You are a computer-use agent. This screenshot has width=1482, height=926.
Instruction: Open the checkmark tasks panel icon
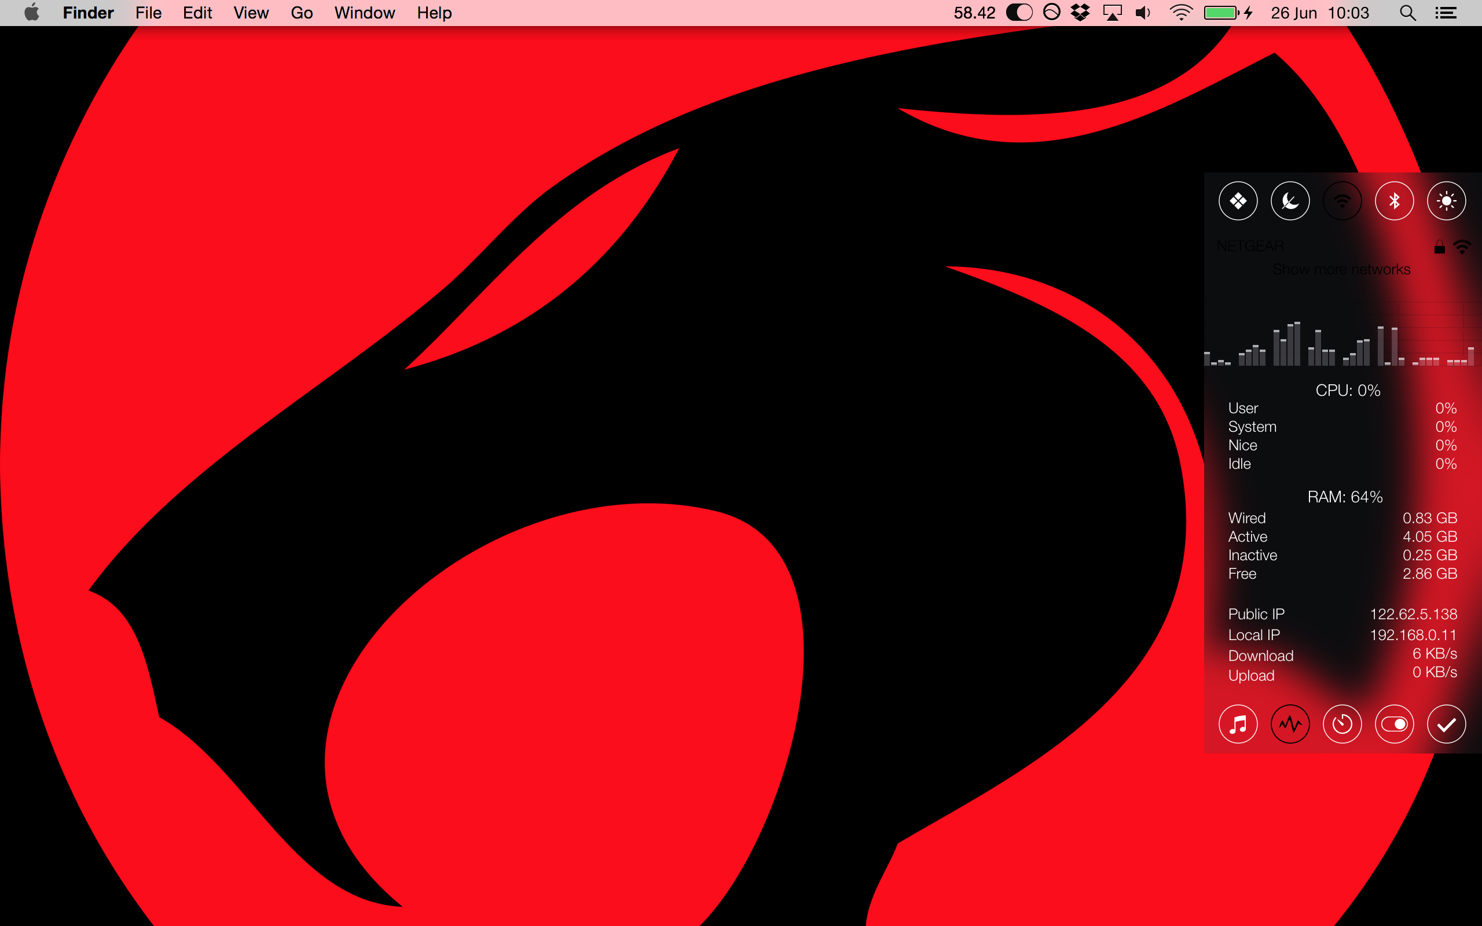point(1446,725)
